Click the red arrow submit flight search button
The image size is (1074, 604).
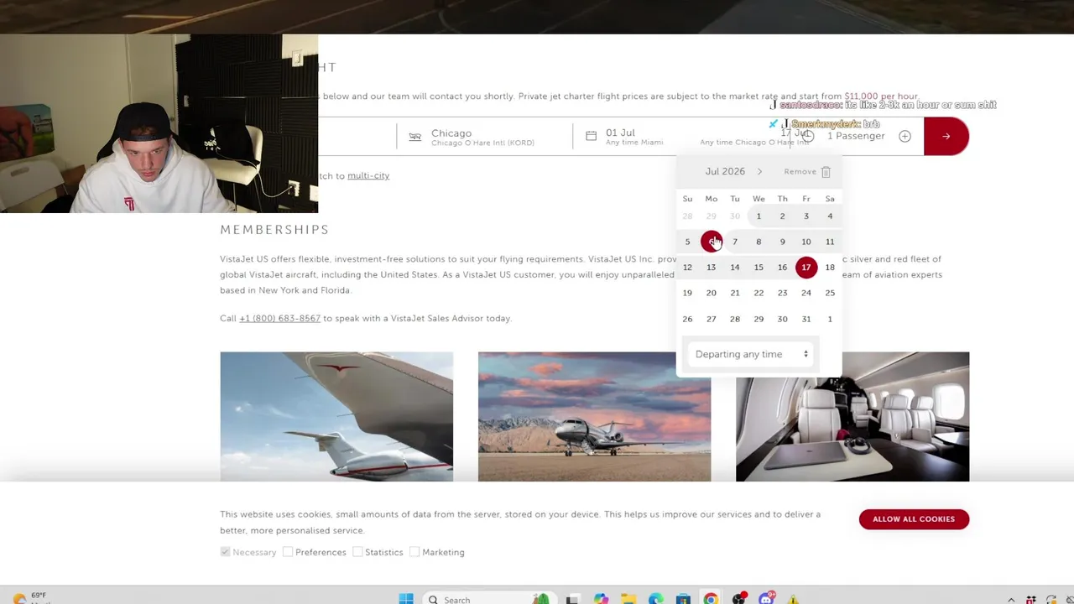tap(946, 136)
